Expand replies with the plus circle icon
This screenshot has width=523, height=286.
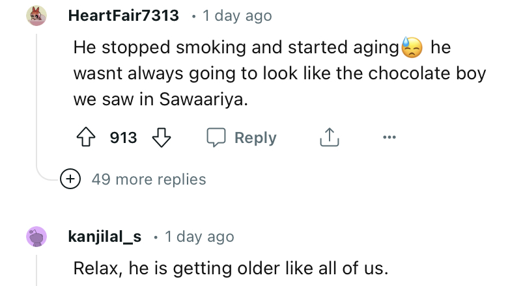69,179
